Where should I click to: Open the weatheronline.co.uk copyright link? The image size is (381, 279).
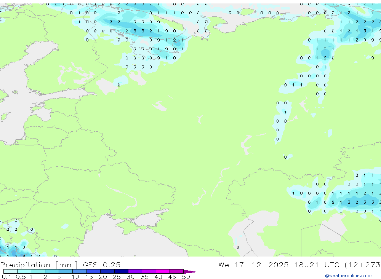349,276
